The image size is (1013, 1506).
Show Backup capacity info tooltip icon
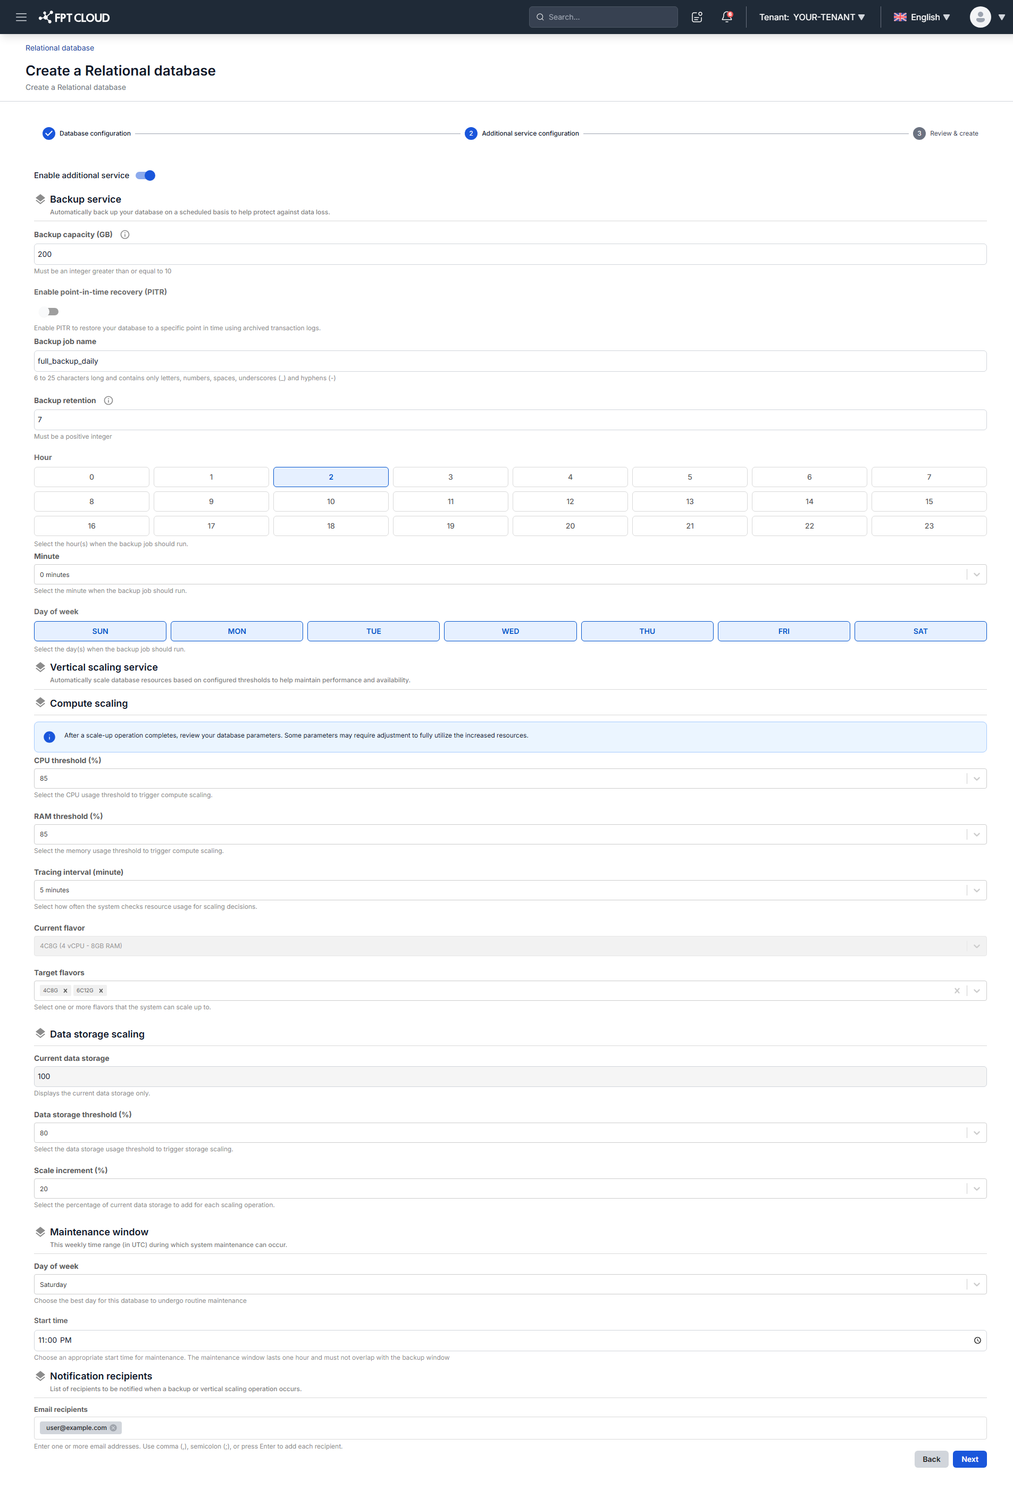click(124, 235)
